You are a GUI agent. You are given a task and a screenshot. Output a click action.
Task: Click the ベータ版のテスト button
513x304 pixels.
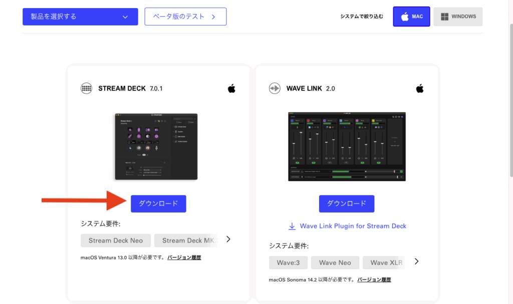click(x=185, y=16)
